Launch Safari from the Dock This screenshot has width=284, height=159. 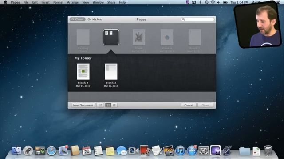[51, 151]
